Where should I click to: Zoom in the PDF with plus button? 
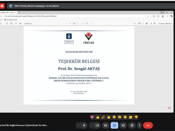(x=70, y=23)
